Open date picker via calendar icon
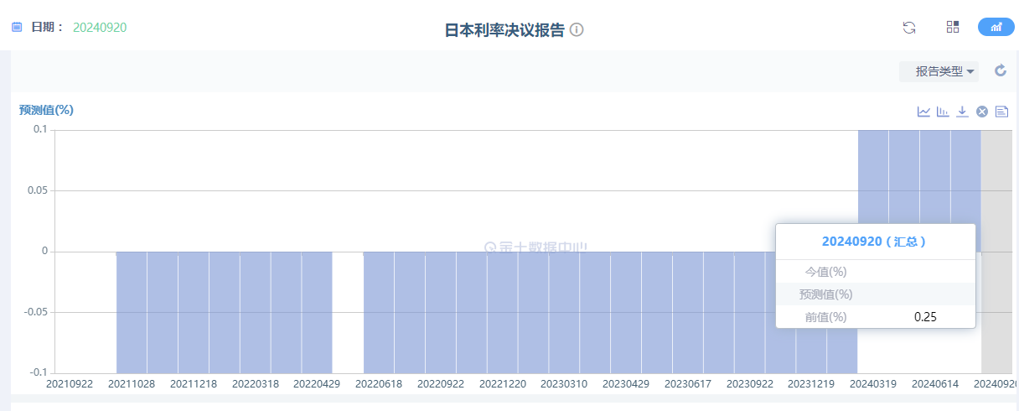Screen dimensions: 1019x411 17,27
